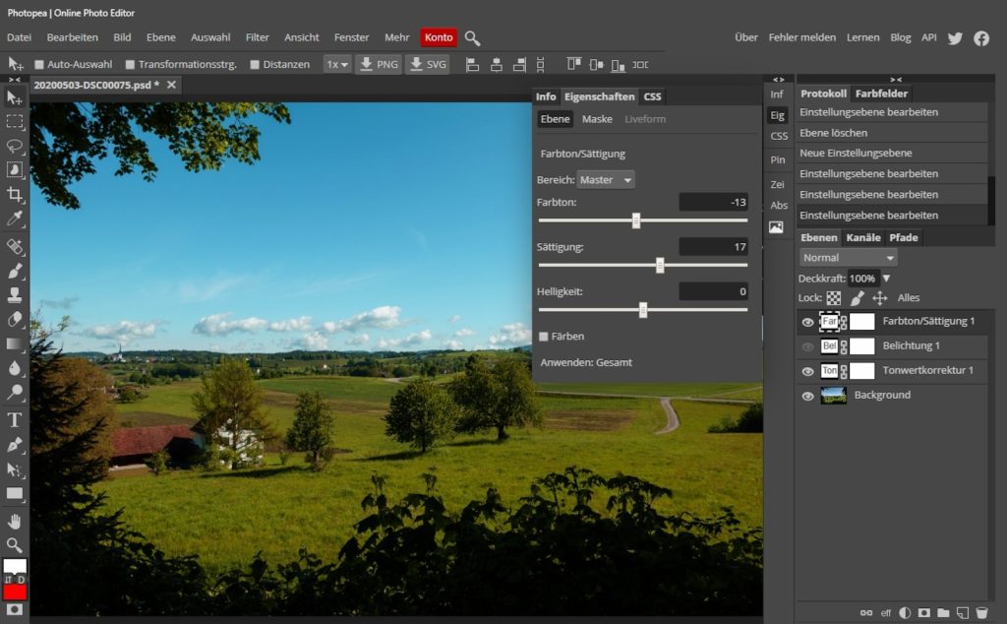This screenshot has width=1007, height=624.
Task: Add a layer mask with the camera icon
Action: click(x=924, y=612)
